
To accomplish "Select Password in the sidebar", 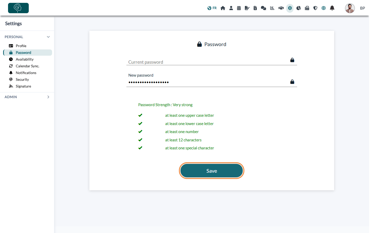I will pos(27,53).
